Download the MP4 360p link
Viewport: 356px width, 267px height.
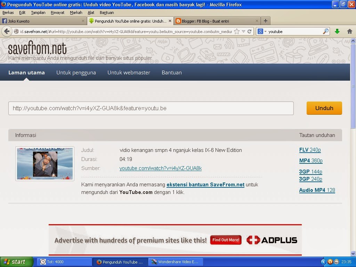(x=311, y=161)
